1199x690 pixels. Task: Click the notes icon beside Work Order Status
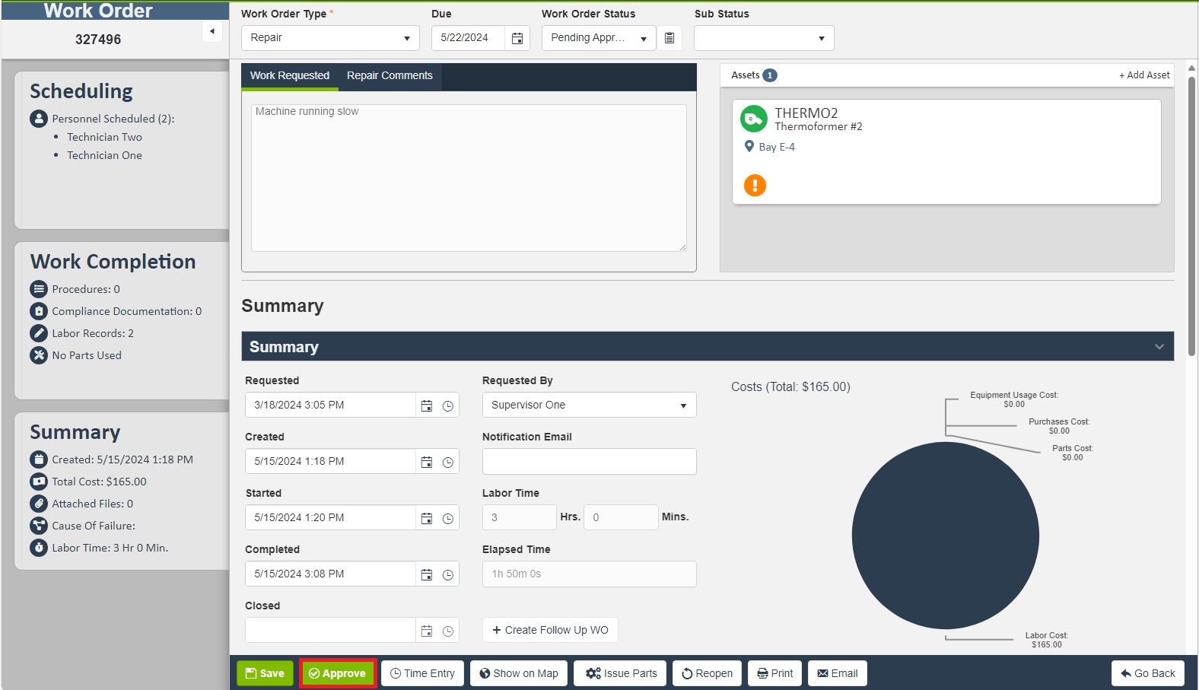[x=669, y=38]
